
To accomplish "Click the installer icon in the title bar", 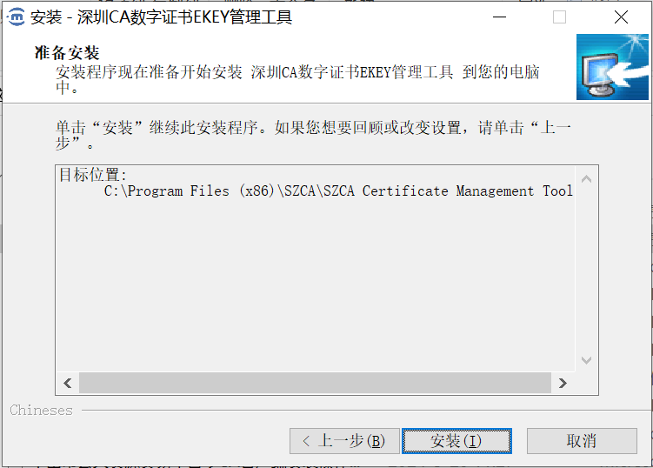I will click(17, 17).
